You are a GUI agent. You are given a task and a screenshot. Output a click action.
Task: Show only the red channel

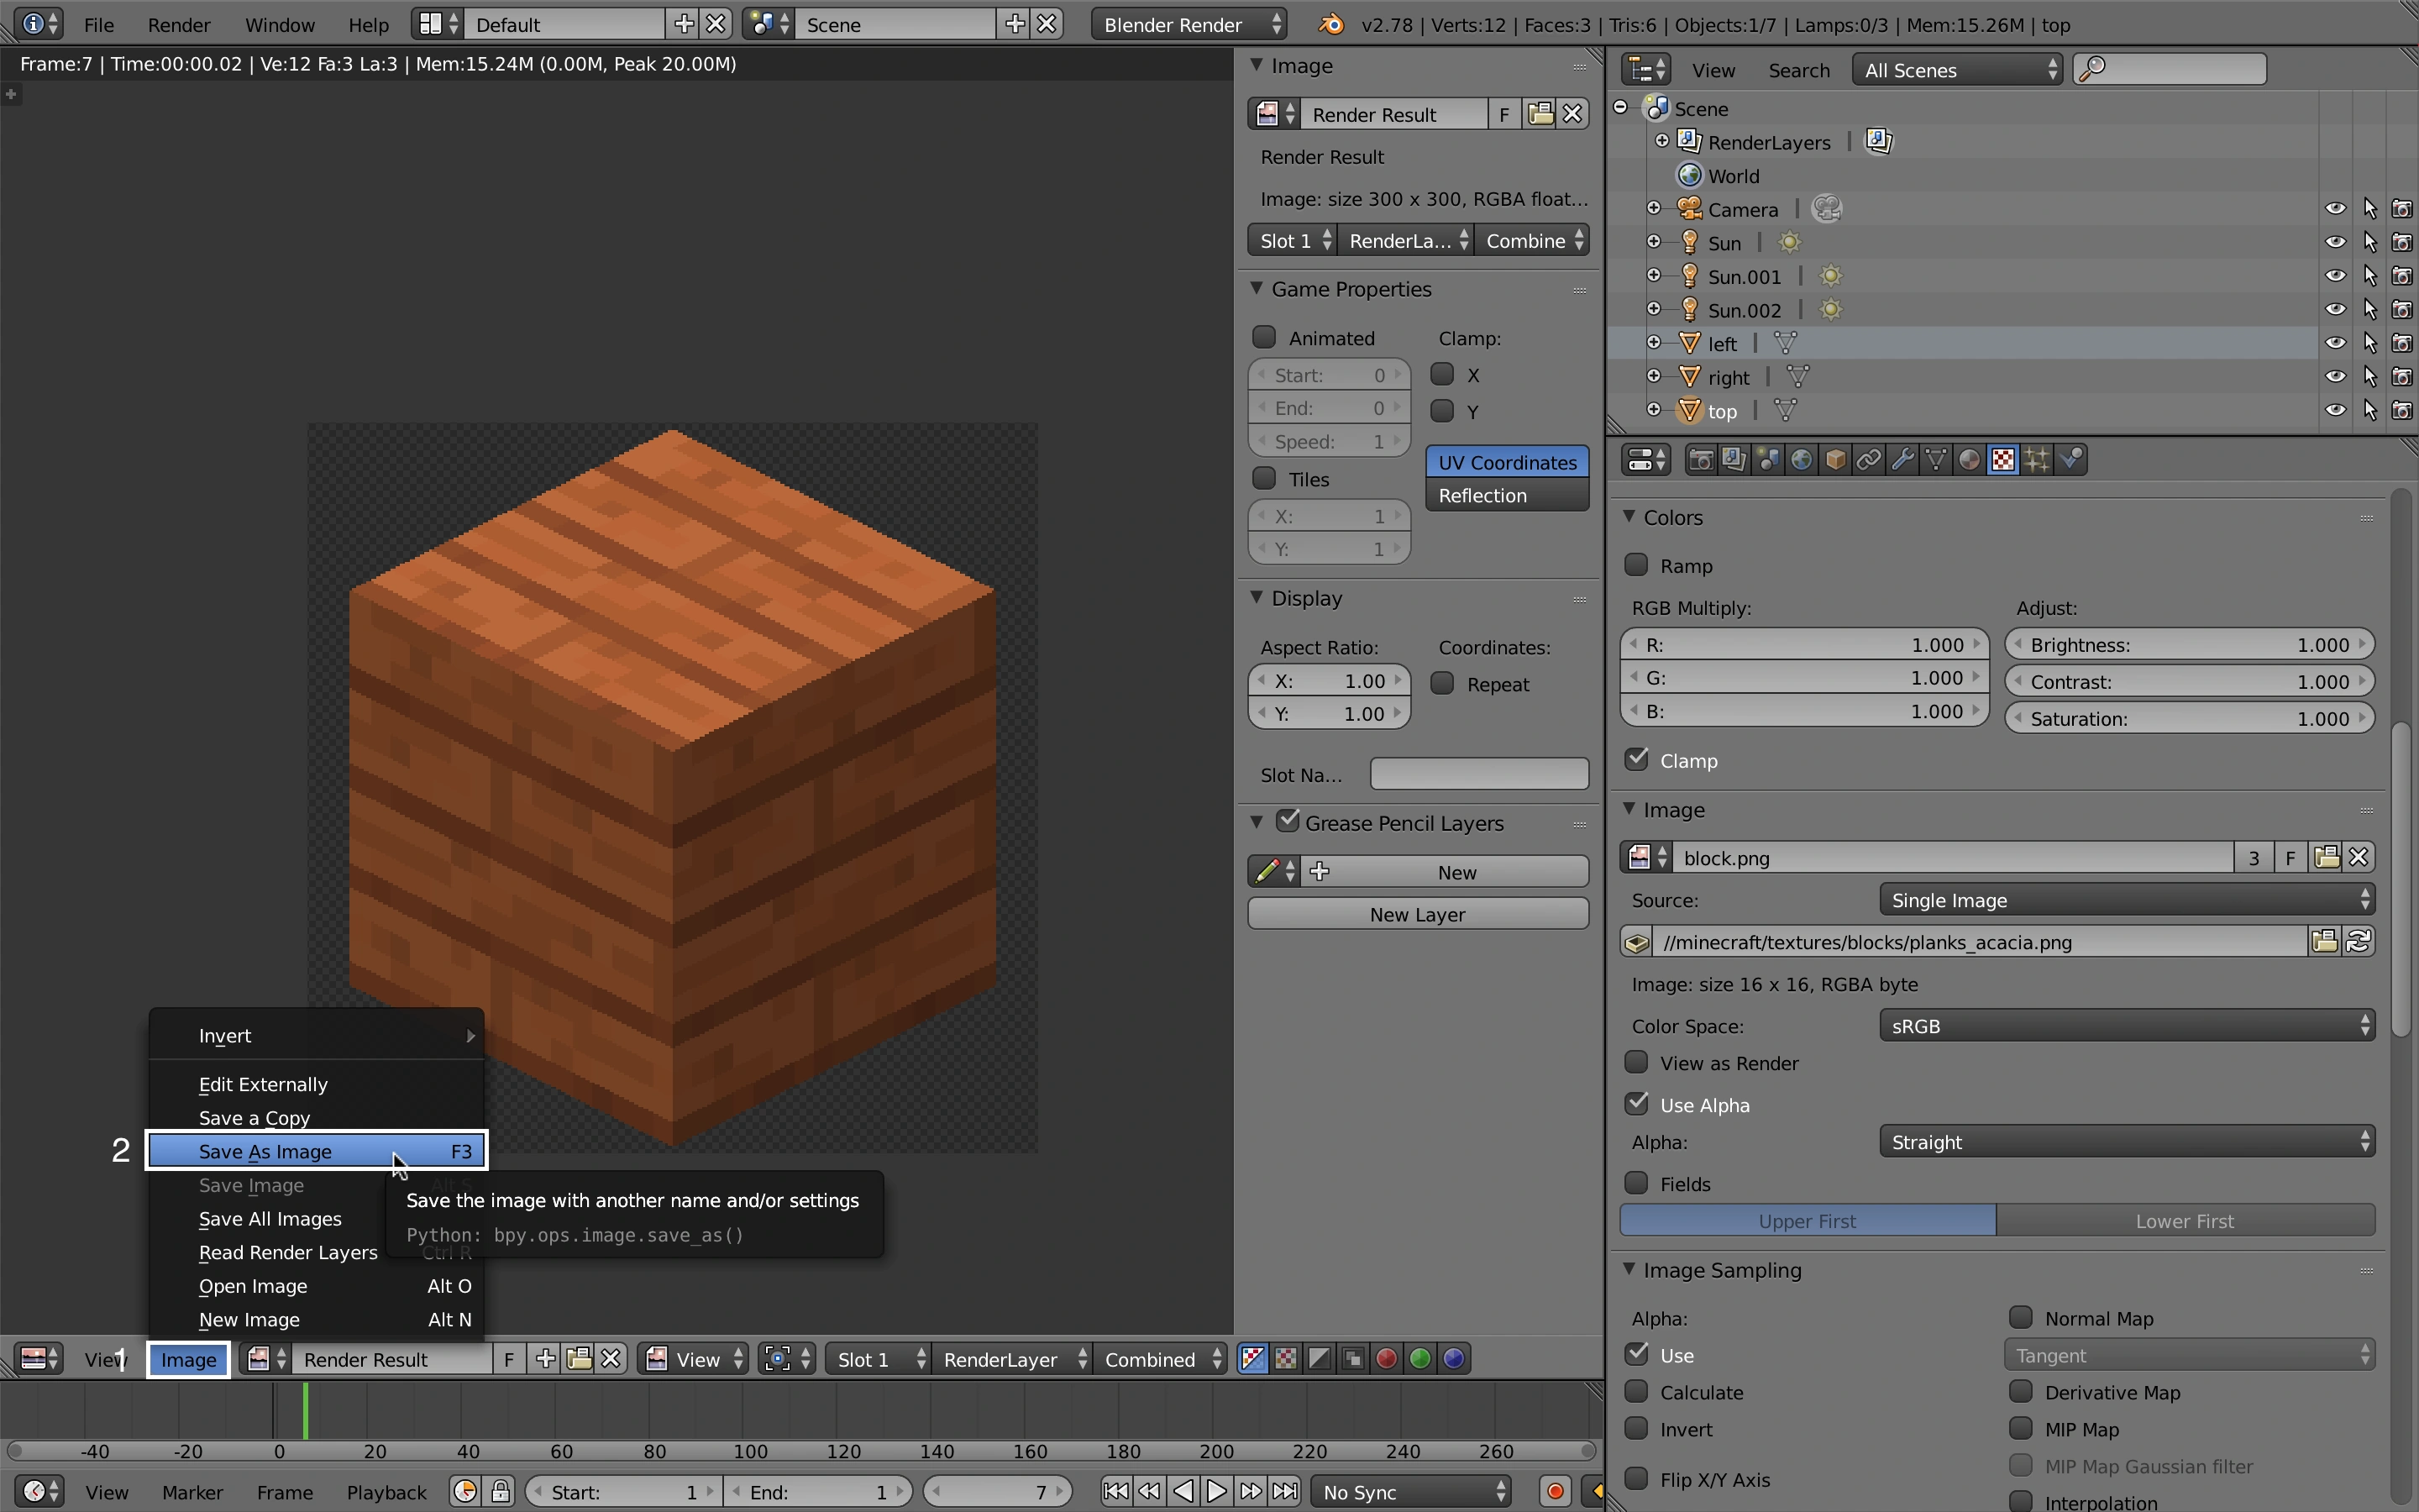(x=1387, y=1358)
